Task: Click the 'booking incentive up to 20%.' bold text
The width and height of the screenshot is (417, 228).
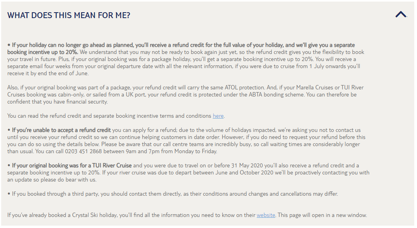Action: 43,52
